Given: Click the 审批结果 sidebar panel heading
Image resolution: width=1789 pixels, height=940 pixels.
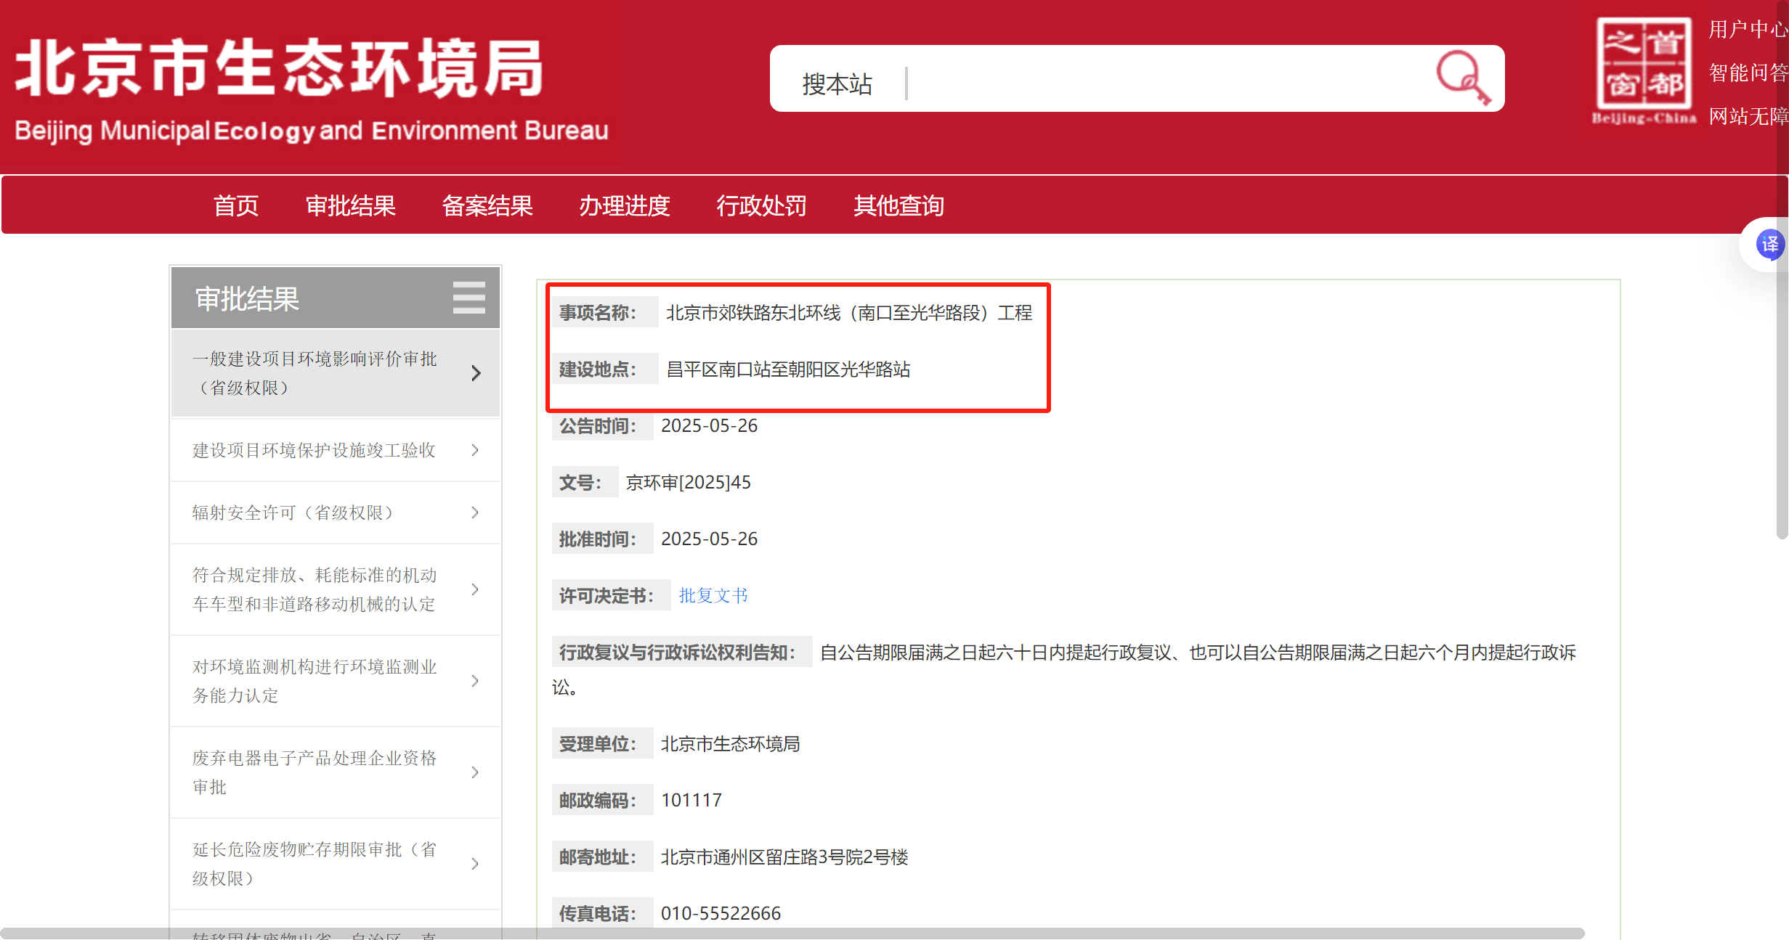Looking at the screenshot, I should pyautogui.click(x=247, y=298).
